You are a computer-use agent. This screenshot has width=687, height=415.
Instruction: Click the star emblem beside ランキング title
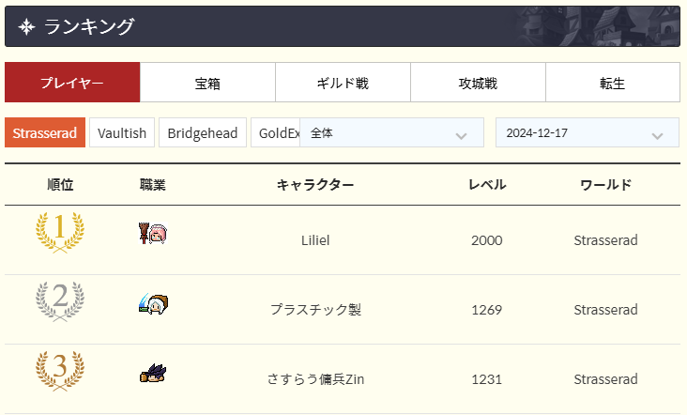coord(26,27)
